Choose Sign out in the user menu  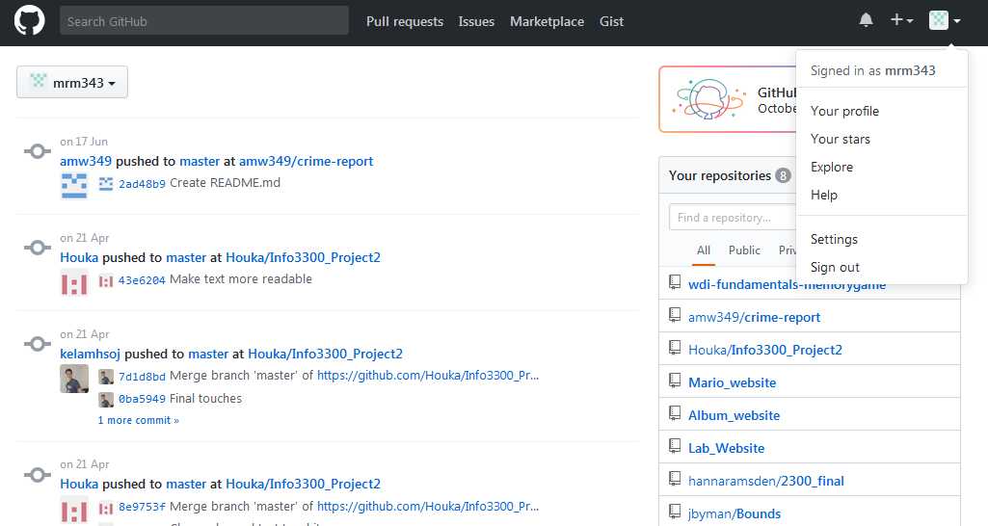835,267
